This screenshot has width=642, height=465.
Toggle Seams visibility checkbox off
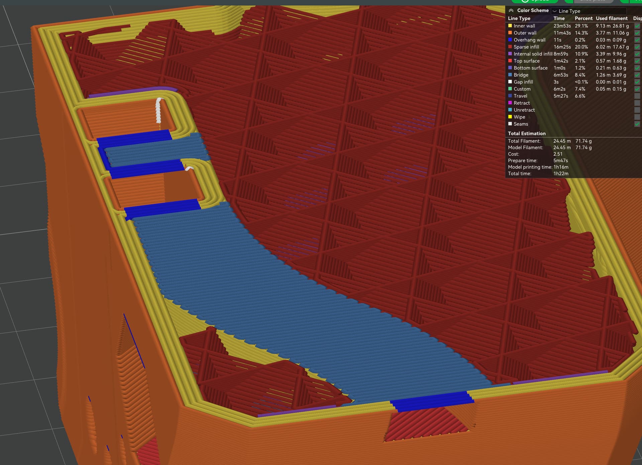click(x=637, y=124)
